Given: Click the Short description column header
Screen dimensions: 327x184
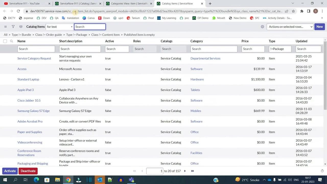Looking at the screenshot, I should [x=71, y=41].
